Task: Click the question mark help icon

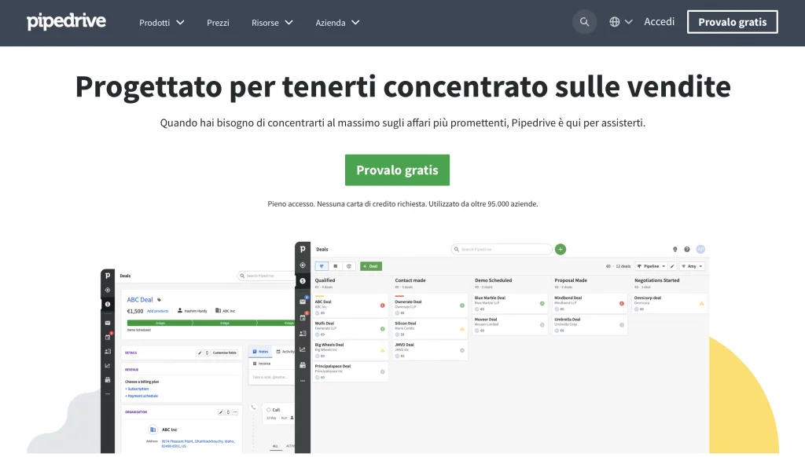Action: pos(687,250)
